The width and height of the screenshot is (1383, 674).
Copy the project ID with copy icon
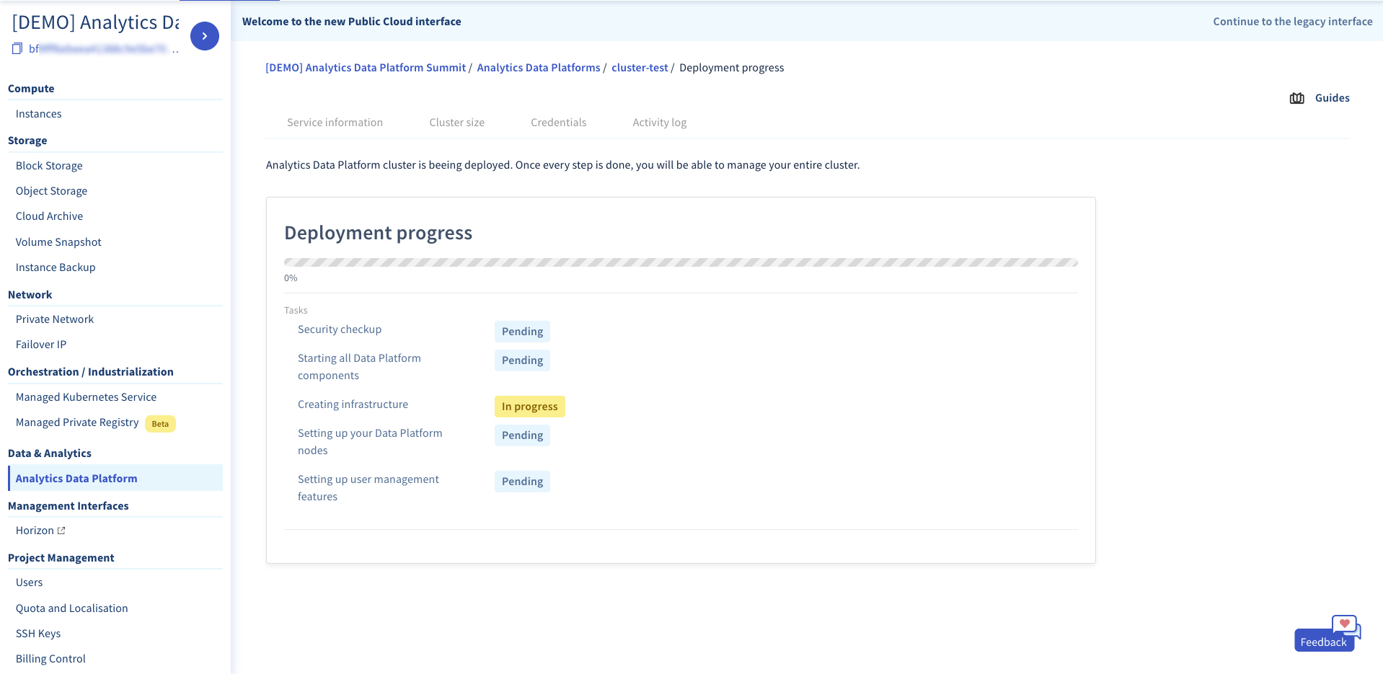click(17, 48)
